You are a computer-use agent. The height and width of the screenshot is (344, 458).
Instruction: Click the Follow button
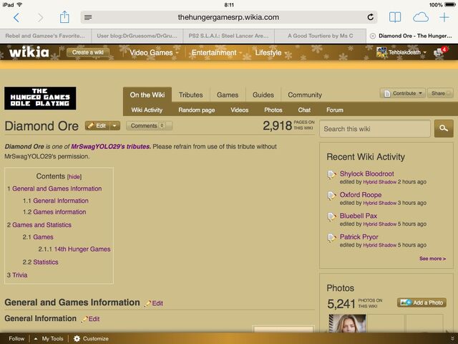click(16, 338)
